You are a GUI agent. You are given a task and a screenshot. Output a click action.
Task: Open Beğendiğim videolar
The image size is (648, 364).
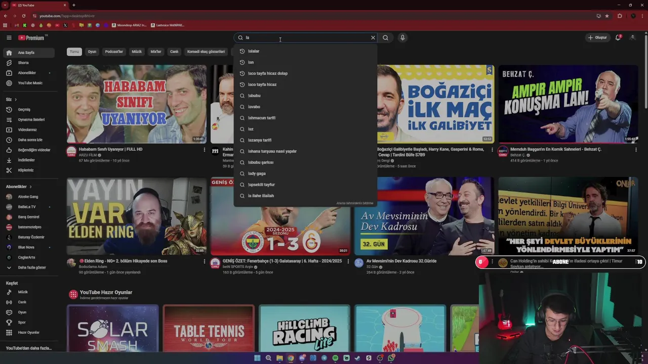click(x=29, y=150)
